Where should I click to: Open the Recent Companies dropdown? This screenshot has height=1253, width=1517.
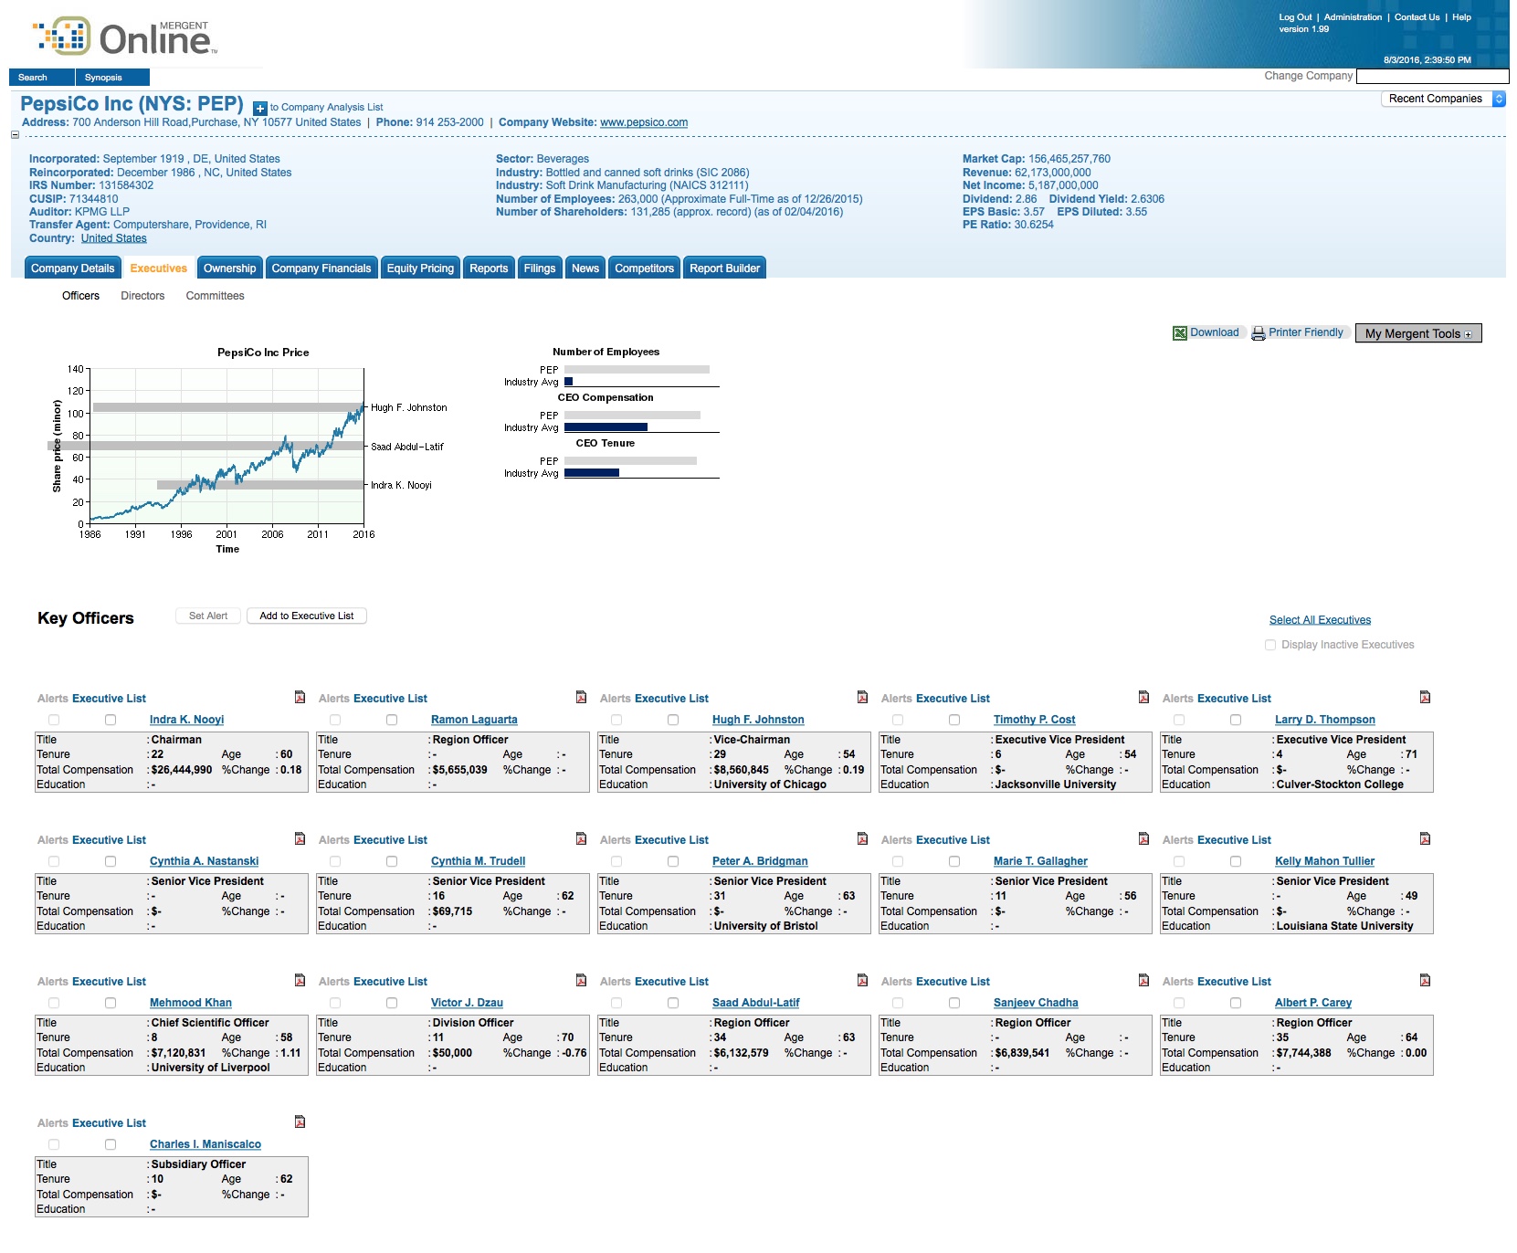tap(1443, 99)
